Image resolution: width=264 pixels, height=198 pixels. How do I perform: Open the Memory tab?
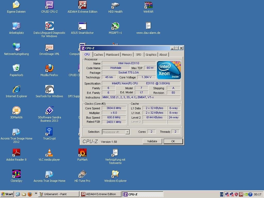(x=127, y=55)
